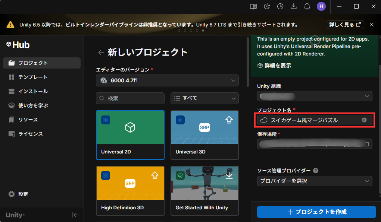Image resolution: width=381 pixels, height=222 pixels.
Task: Maximize the Unity Hub window
Action: tap(356, 7)
